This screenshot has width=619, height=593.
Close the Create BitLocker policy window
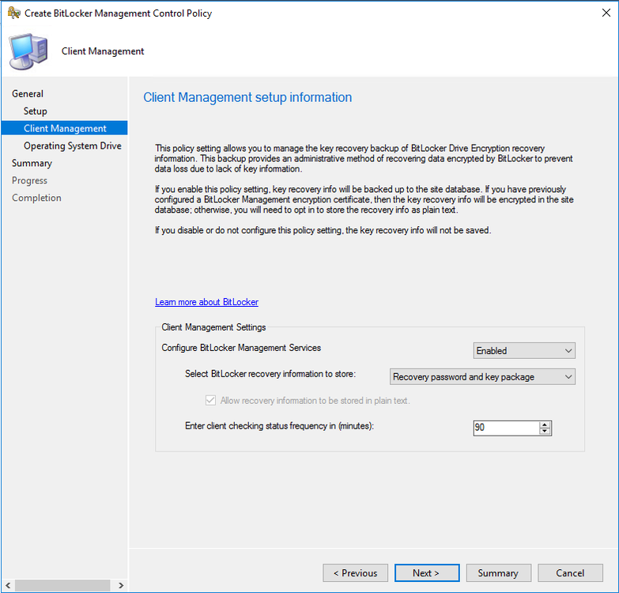click(606, 13)
